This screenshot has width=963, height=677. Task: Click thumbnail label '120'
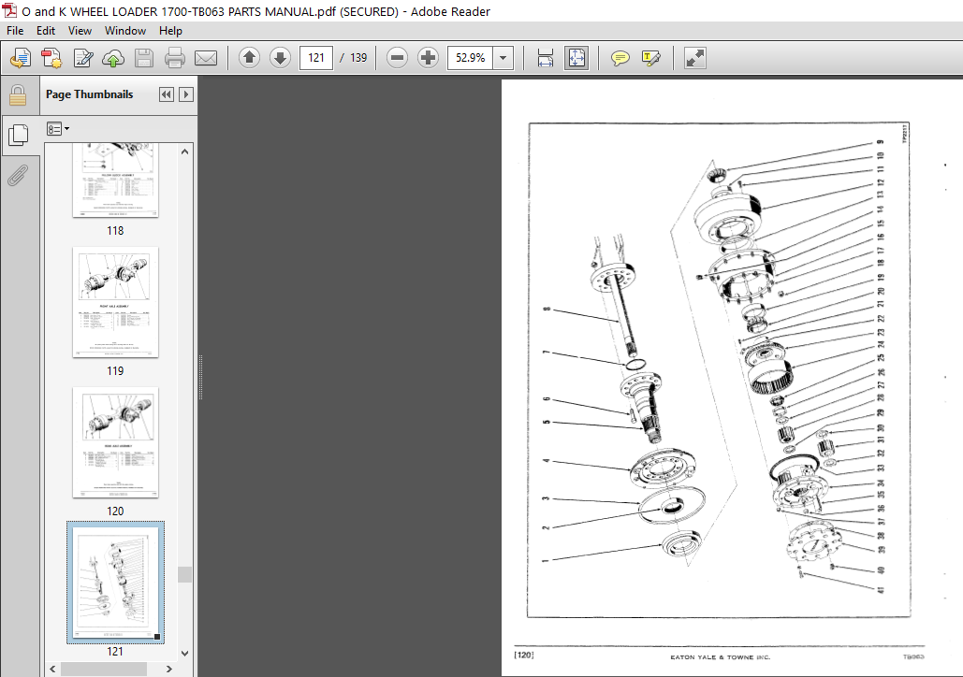point(115,511)
